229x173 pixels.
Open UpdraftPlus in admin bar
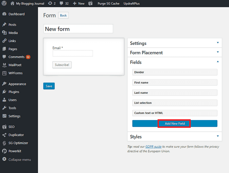point(132,4)
